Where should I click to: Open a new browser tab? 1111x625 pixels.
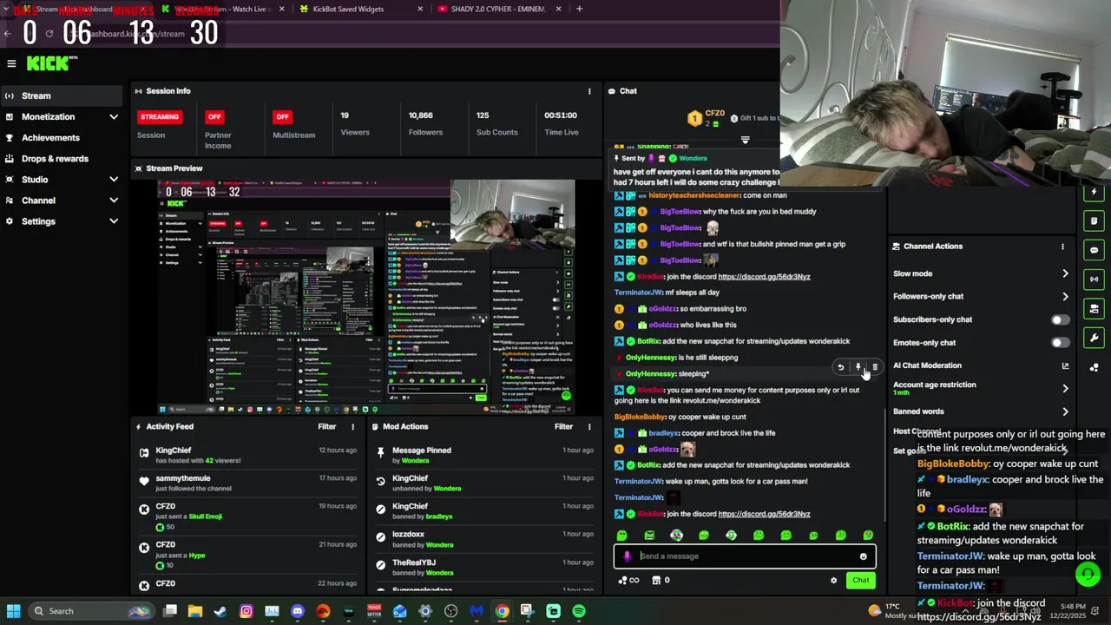pos(579,9)
